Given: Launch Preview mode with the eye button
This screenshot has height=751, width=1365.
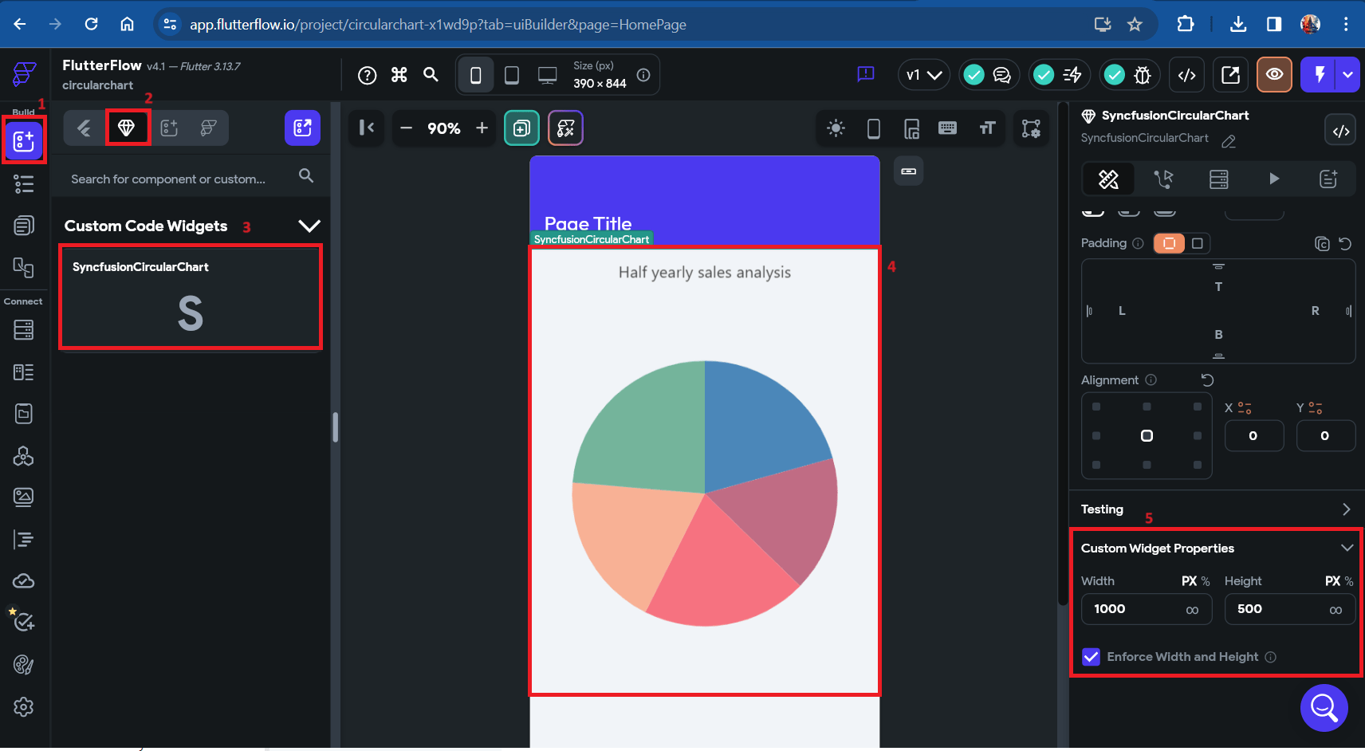Looking at the screenshot, I should [x=1274, y=75].
